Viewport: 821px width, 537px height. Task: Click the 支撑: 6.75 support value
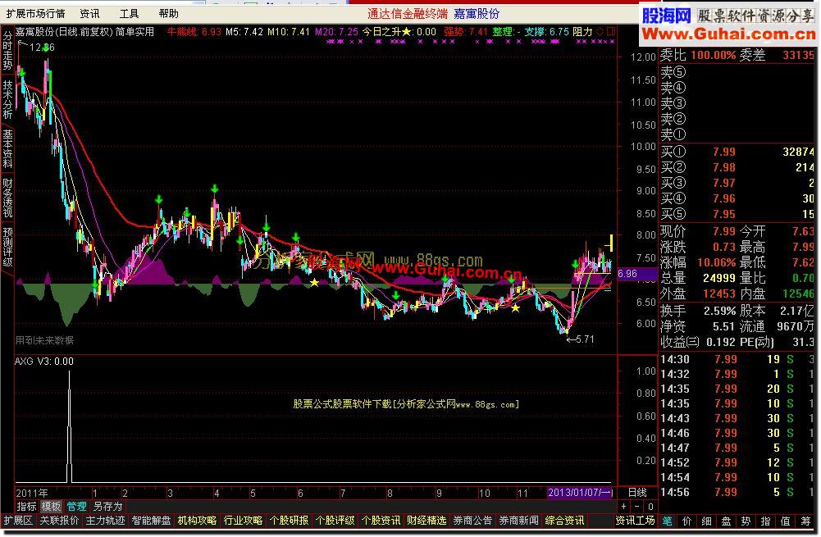coord(546,32)
